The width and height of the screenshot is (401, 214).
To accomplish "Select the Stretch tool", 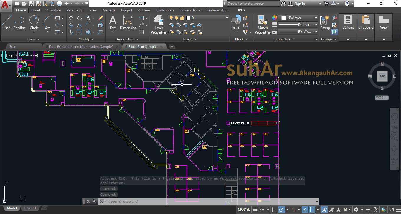I will click(71, 32).
